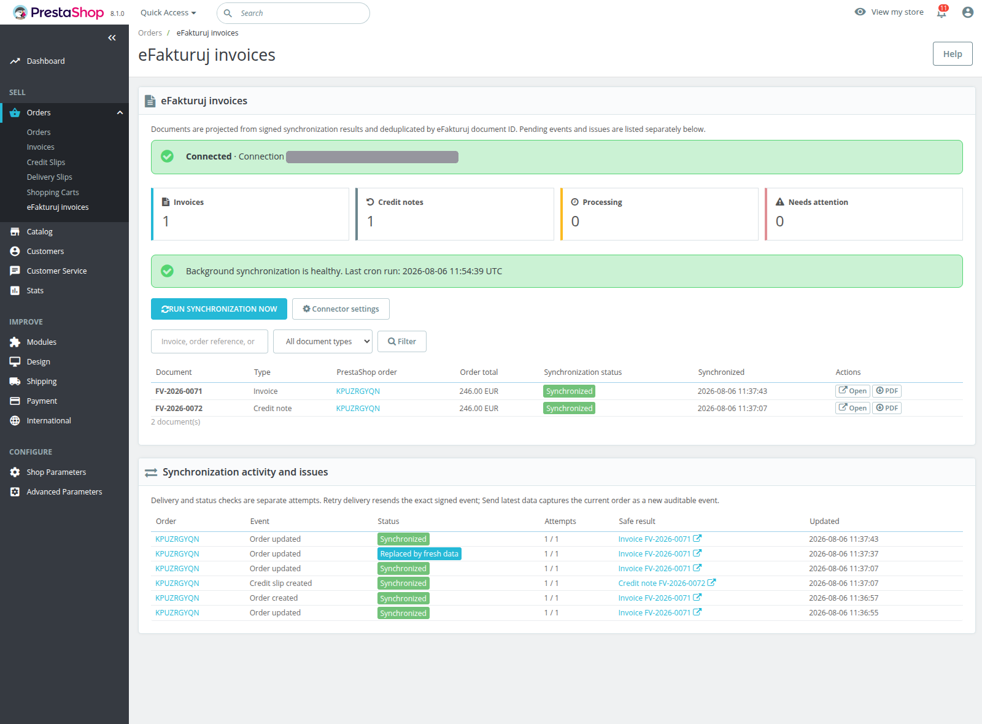This screenshot has height=724, width=982.
Task: Click the Attempts column header
Action: (560, 522)
